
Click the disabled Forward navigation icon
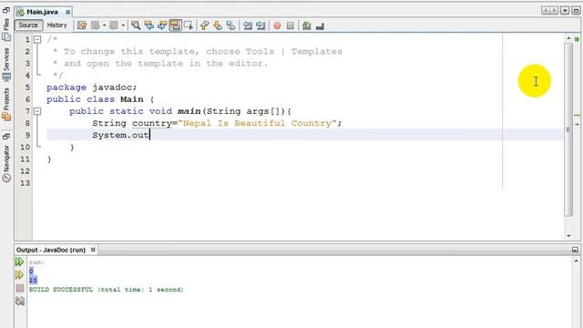[114, 26]
